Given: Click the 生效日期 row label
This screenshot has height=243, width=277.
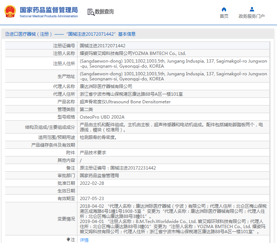Looking at the screenshot, I should click(66, 191).
